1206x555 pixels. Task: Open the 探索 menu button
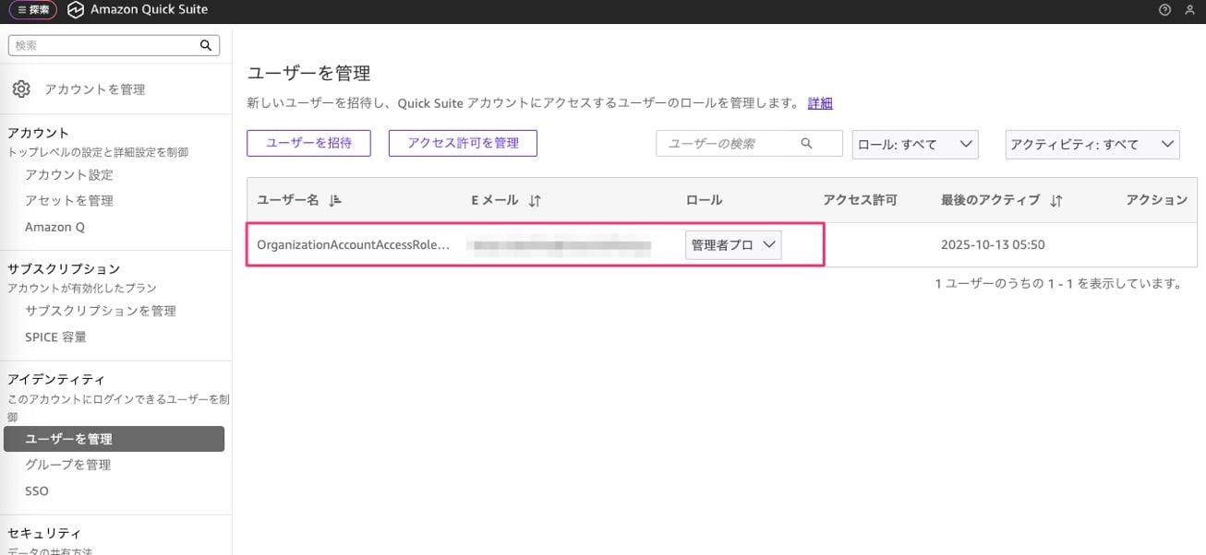click(33, 10)
